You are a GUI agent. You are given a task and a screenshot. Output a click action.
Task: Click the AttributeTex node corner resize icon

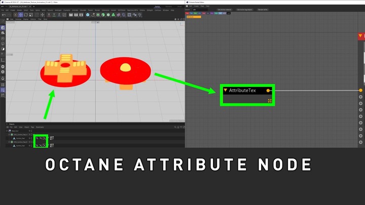[270, 101]
